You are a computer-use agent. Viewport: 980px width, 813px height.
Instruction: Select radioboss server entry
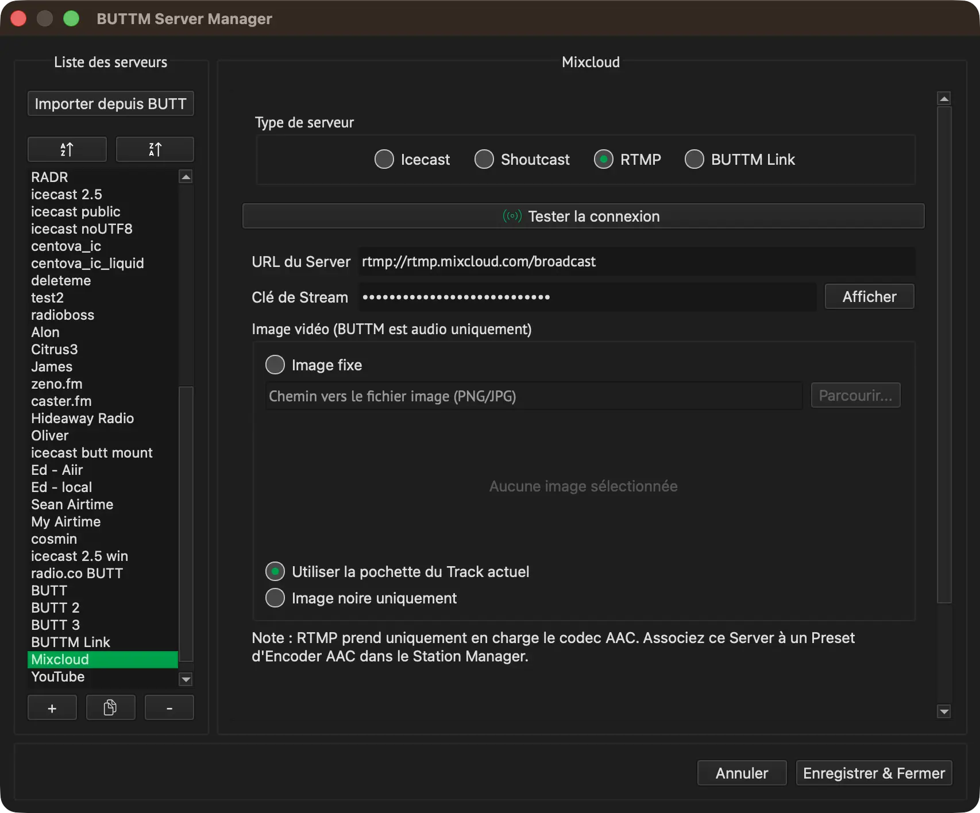tap(103, 315)
